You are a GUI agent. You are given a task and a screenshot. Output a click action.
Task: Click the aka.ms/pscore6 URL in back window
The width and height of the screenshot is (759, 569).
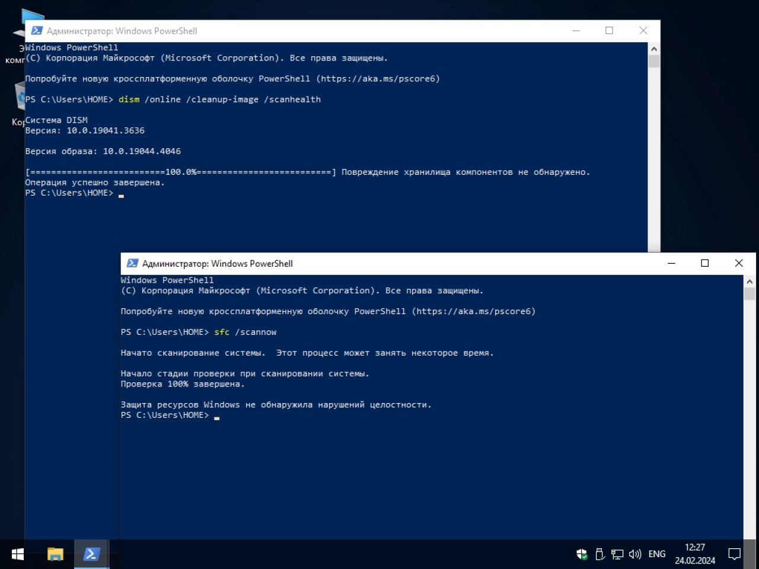pyautogui.click(x=378, y=79)
